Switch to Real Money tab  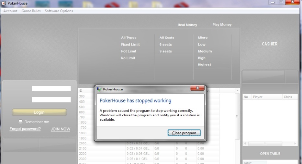(187, 25)
